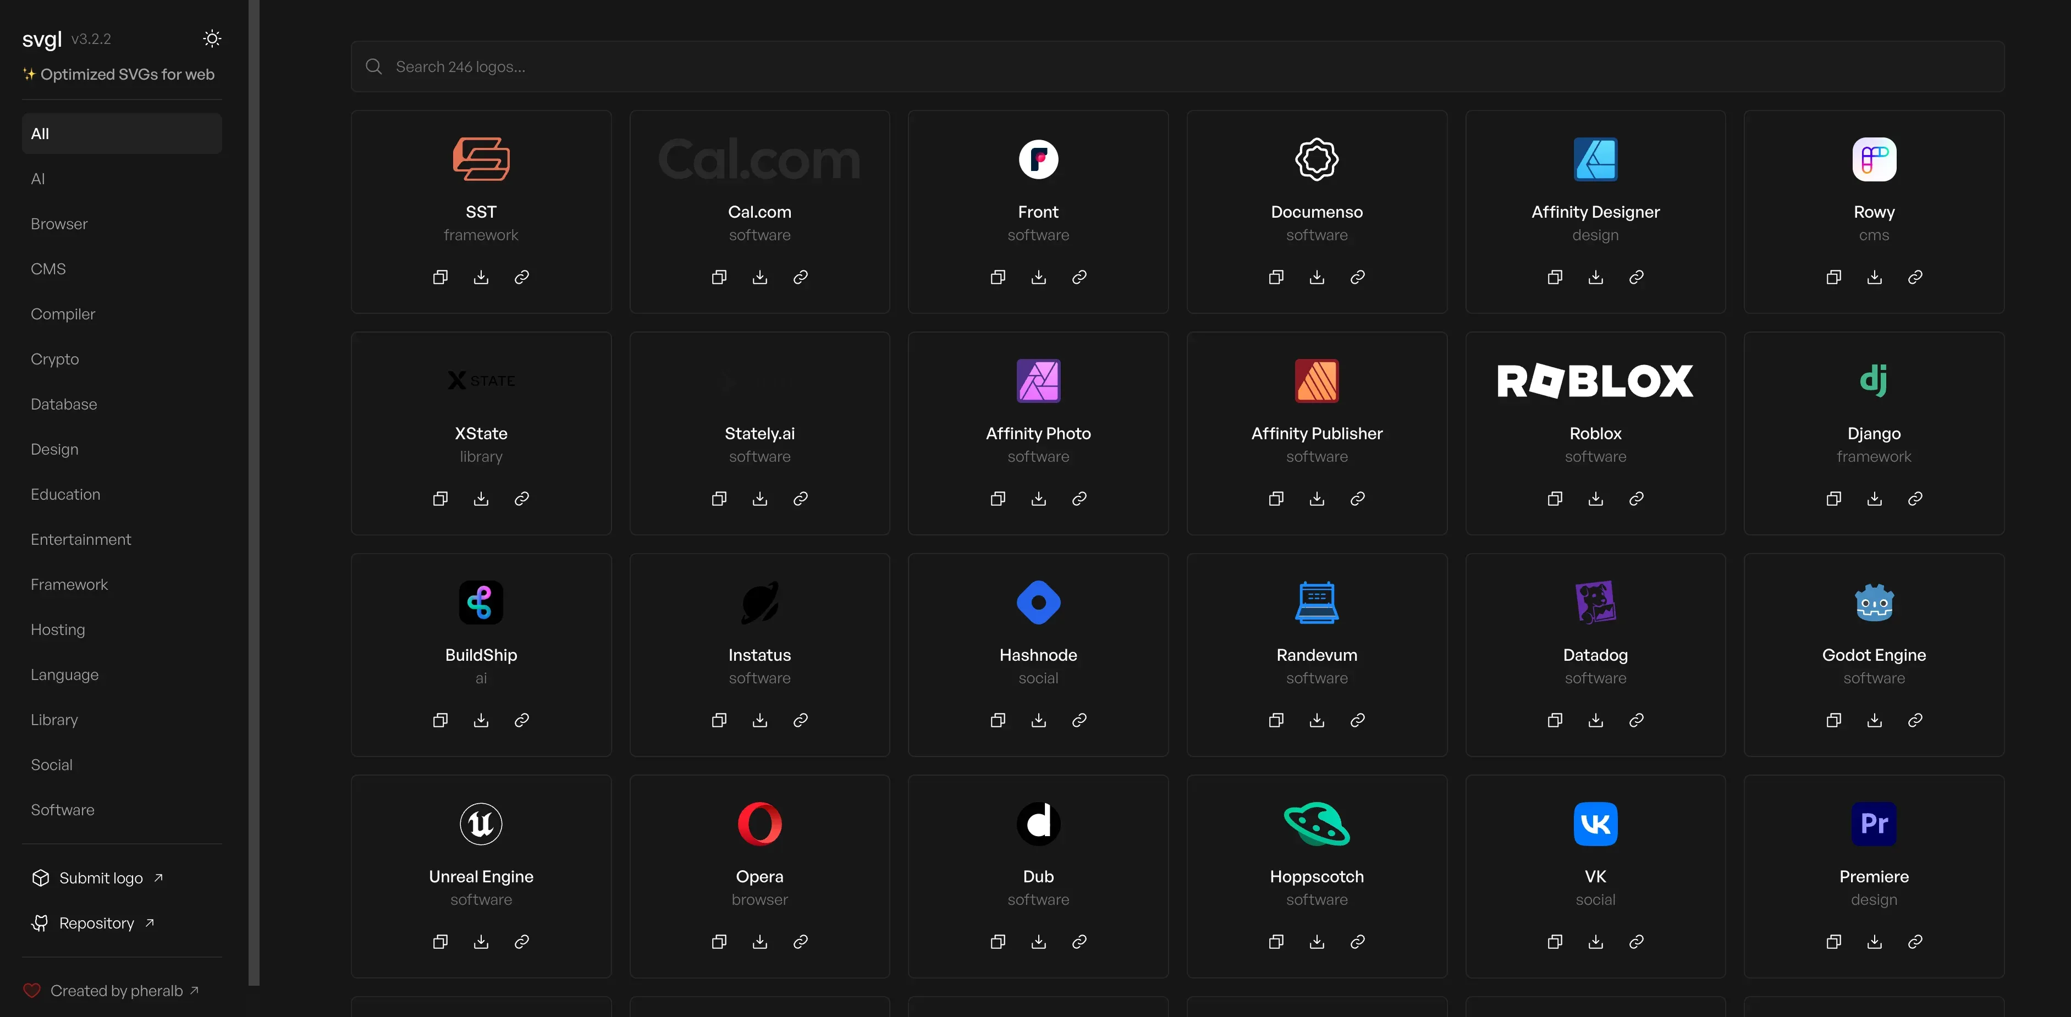This screenshot has width=2071, height=1017.
Task: Open the Affinity Photo link icon
Action: click(1079, 499)
